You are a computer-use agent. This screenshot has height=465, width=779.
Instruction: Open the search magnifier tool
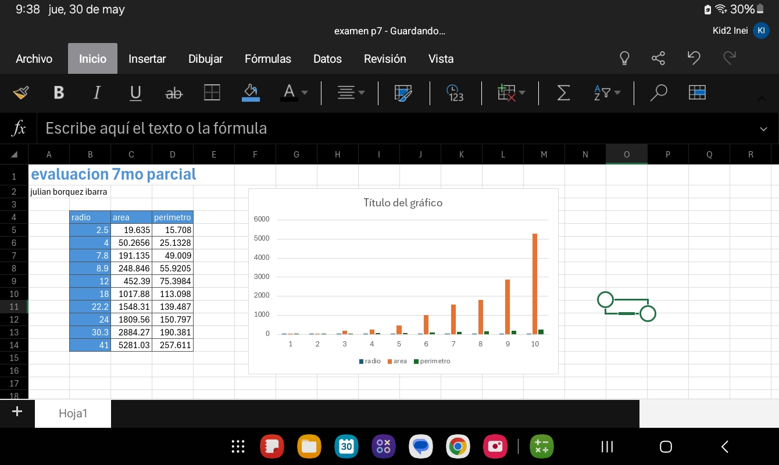click(x=658, y=93)
